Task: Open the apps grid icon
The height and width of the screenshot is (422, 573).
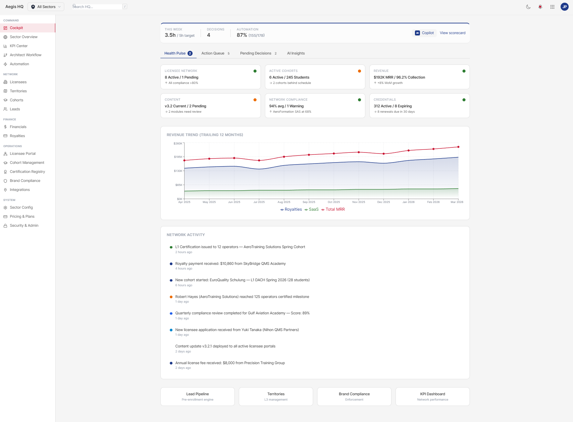Action: pyautogui.click(x=552, y=7)
